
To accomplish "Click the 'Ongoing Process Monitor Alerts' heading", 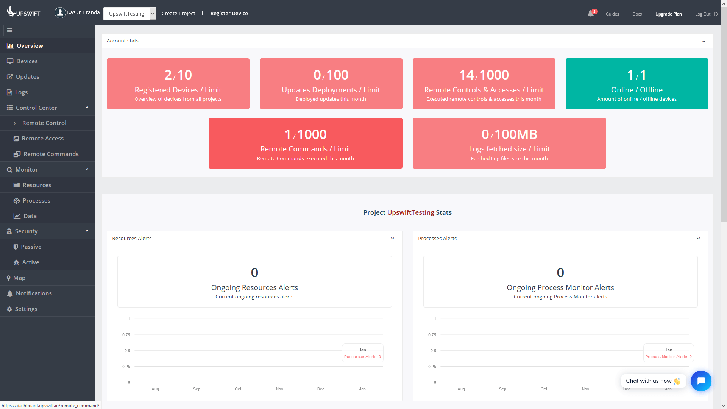I will pos(560,288).
